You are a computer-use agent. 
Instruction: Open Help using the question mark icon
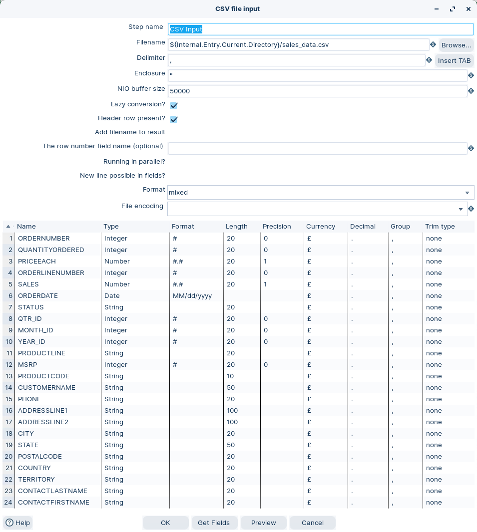point(9,523)
